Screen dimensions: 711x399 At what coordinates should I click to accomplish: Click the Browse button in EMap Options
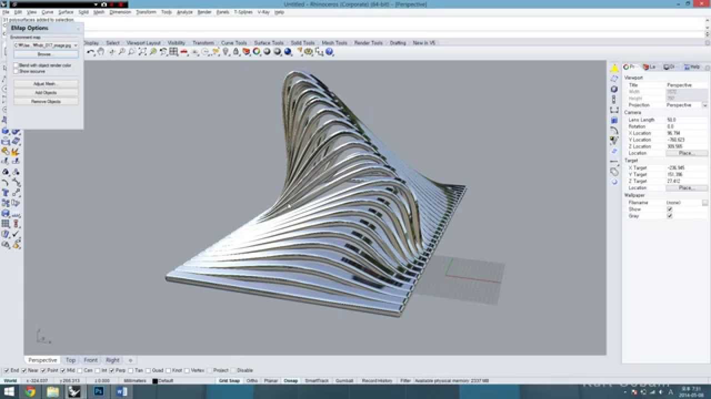[46, 54]
